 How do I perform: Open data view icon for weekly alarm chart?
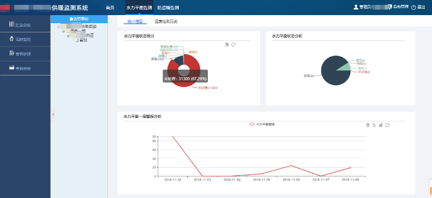point(368,125)
